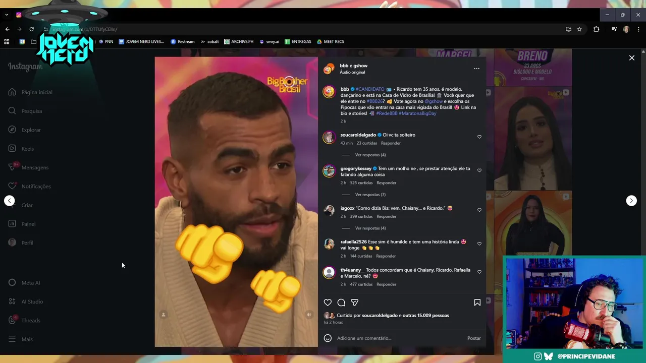
Task: Open the emoji picker in the comment box
Action: click(328, 338)
